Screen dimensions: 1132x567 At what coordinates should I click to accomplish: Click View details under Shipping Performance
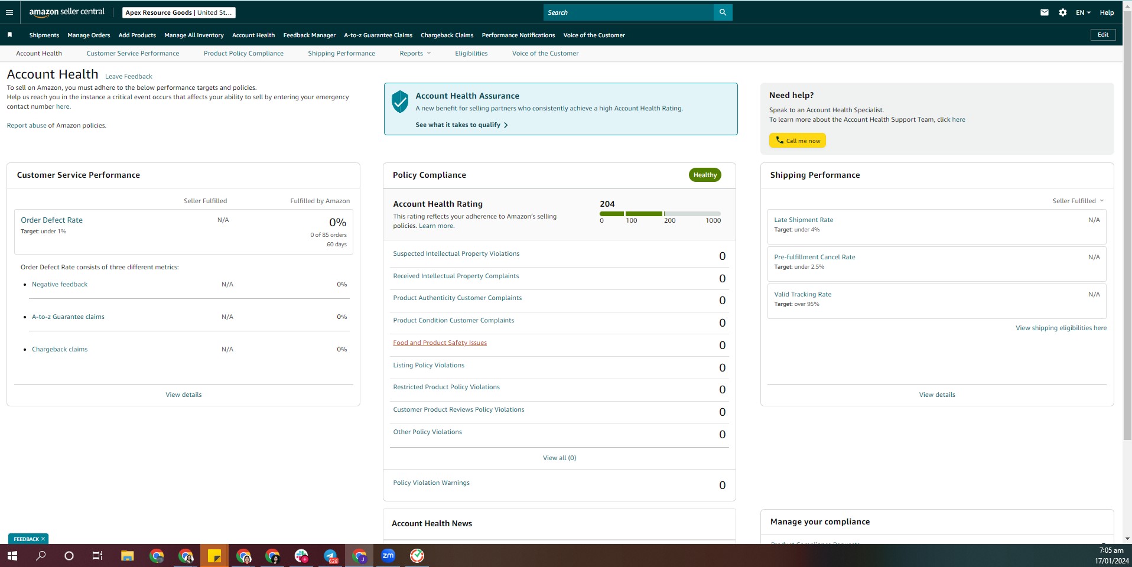937,395
